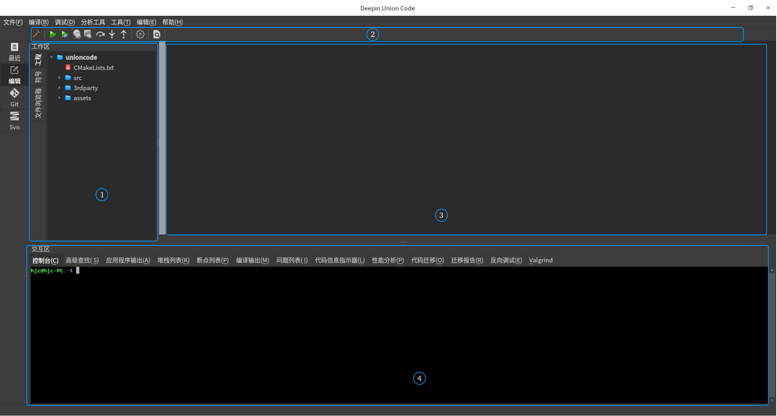The image size is (777, 416).
Task: Click the src folder icon
Action: pos(68,78)
